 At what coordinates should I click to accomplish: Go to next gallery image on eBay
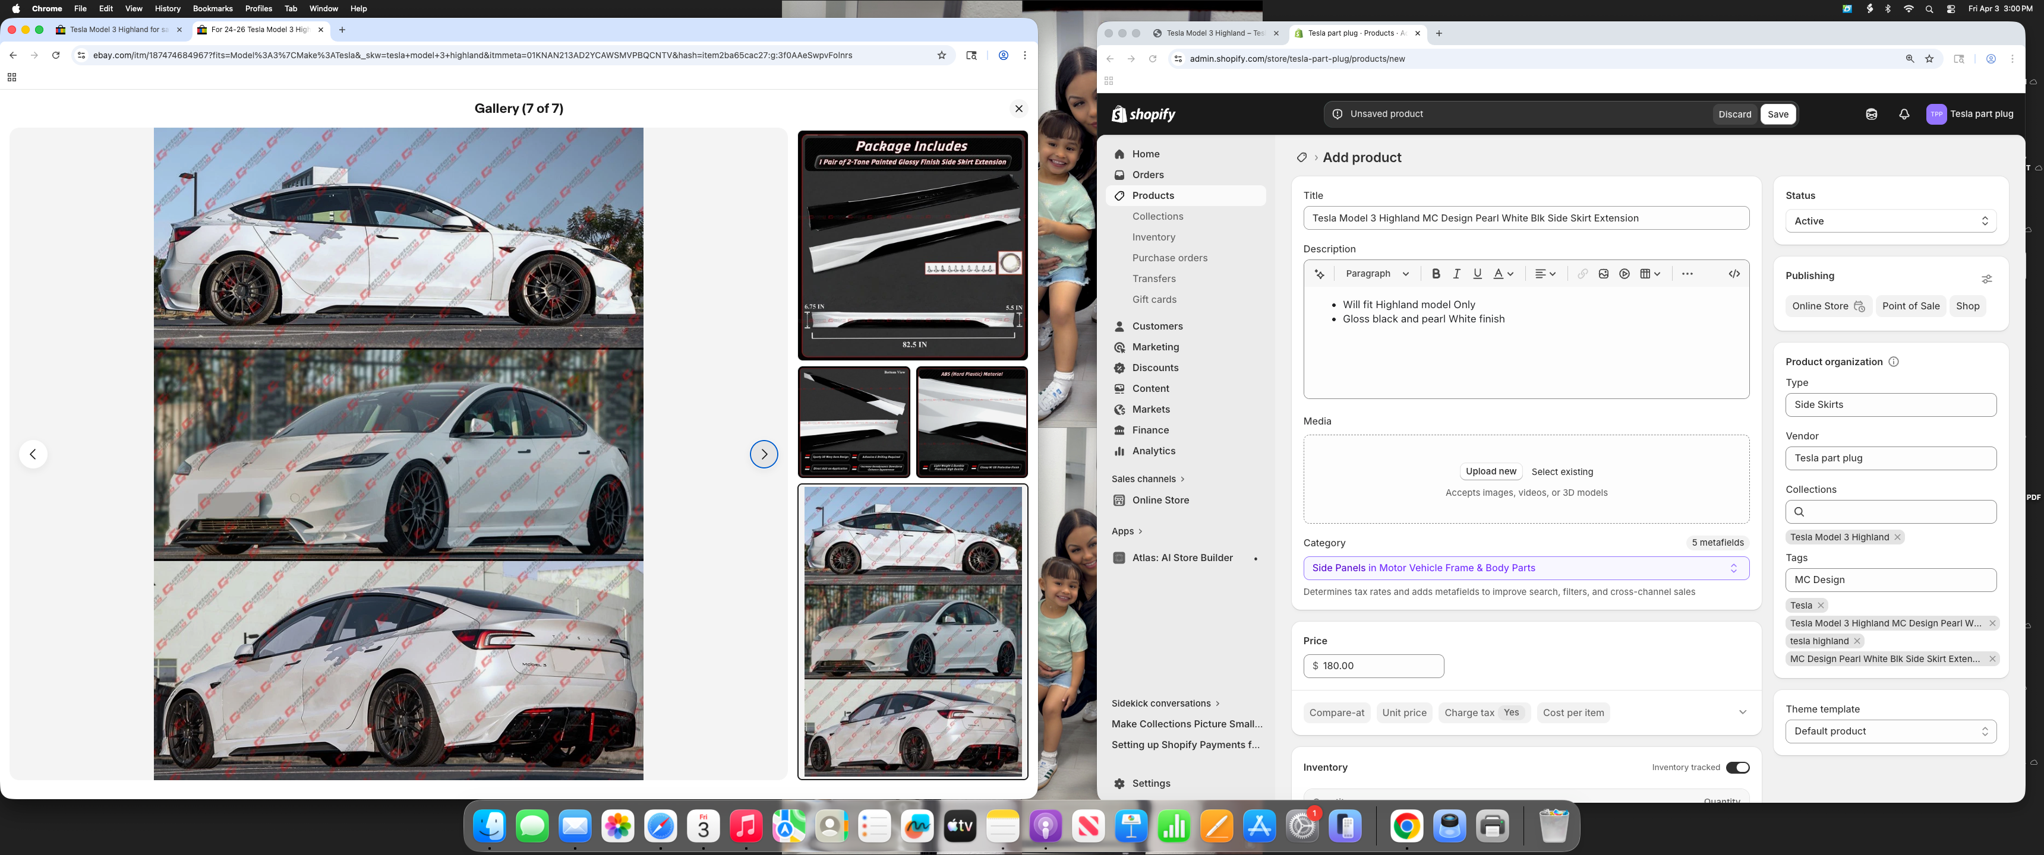click(764, 454)
